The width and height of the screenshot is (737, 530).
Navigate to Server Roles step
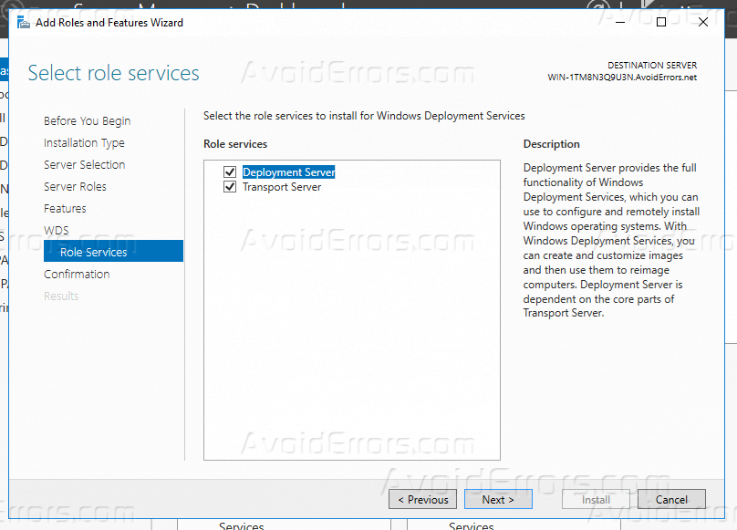click(75, 187)
